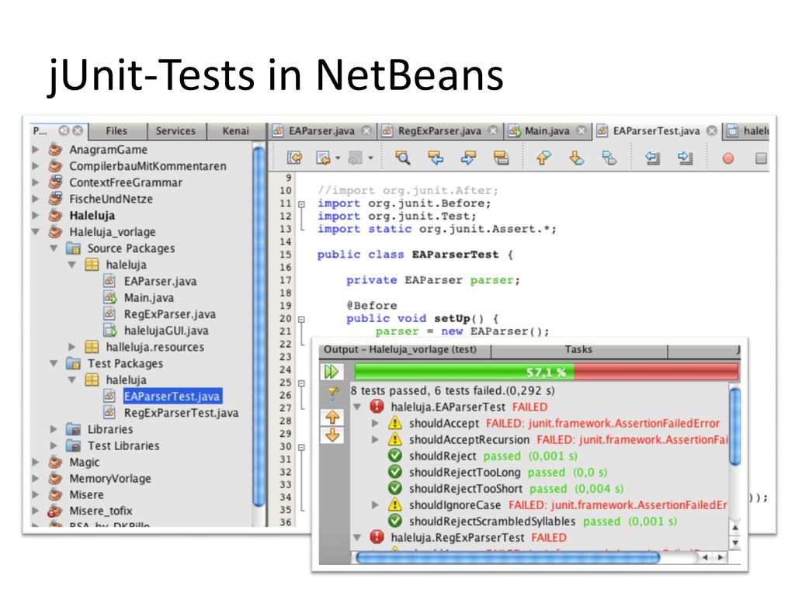Click the Shift Line Right toolbar icon
Viewport: 795px width, 596px height.
click(685, 158)
